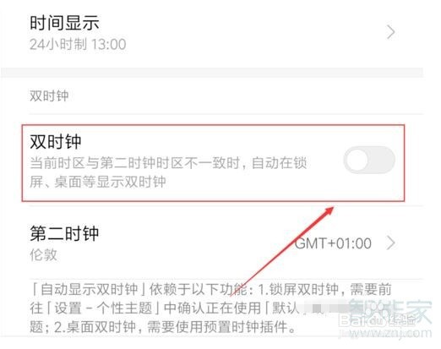Tap the 24小时制 13:00 subtitle

point(78,45)
